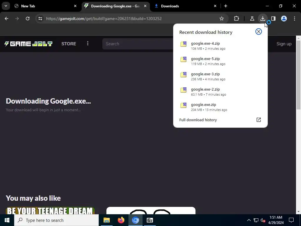Viewport: 301px width, 226px height.
Task: Click the Game Jolt logo
Action: point(29,44)
